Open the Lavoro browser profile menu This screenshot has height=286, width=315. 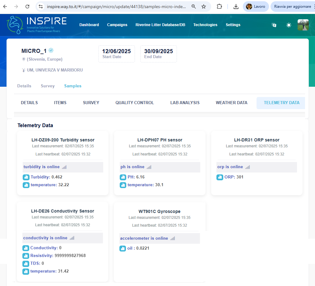pyautogui.click(x=256, y=7)
